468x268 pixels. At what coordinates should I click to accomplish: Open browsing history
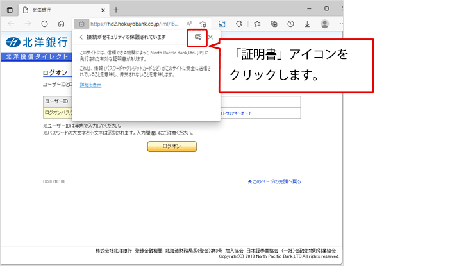[x=290, y=24]
